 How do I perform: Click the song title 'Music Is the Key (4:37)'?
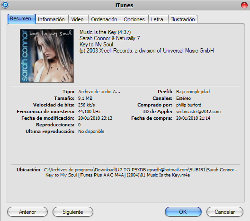[x=105, y=32]
